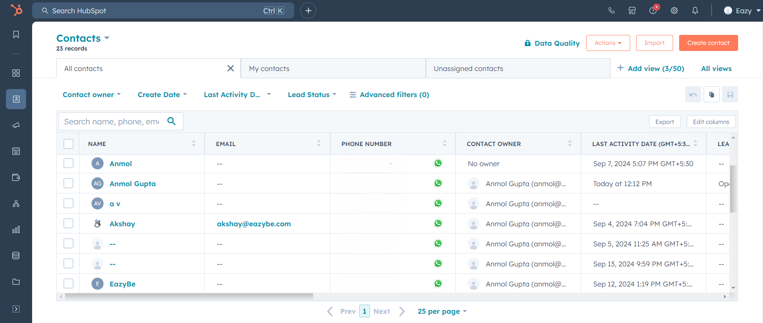Open the Marketplace storefront icon
Image resolution: width=763 pixels, height=323 pixels.
pos(632,11)
